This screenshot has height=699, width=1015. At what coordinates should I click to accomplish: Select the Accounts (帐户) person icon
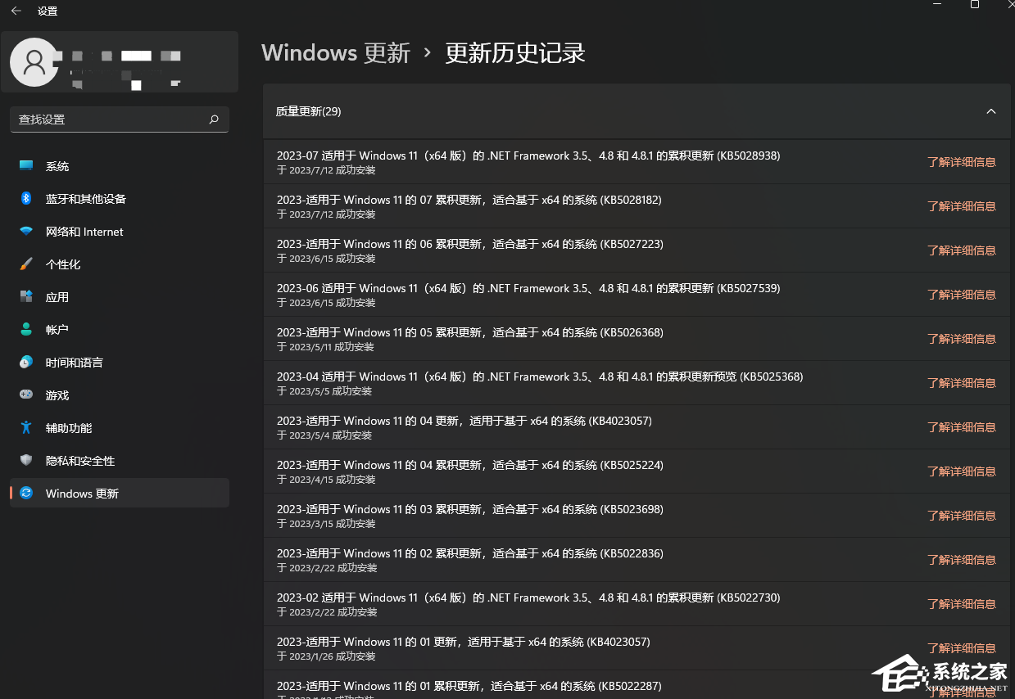coord(26,330)
